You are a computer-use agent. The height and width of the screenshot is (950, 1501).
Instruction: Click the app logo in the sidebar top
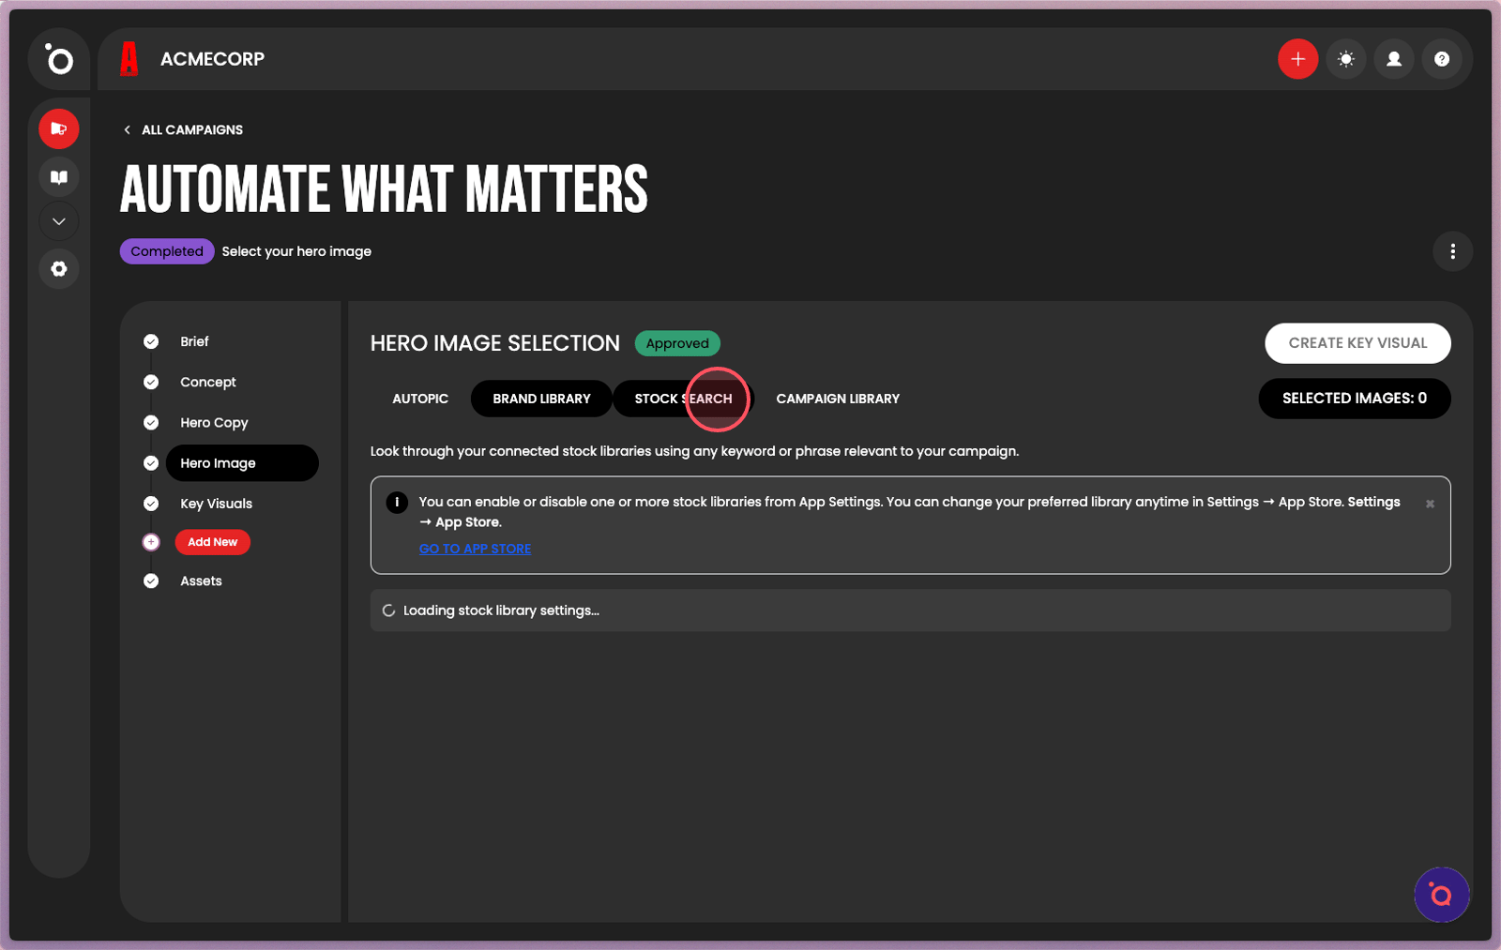point(59,59)
